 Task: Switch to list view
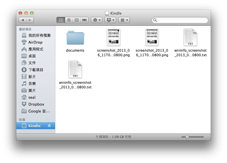[x=69, y=20]
